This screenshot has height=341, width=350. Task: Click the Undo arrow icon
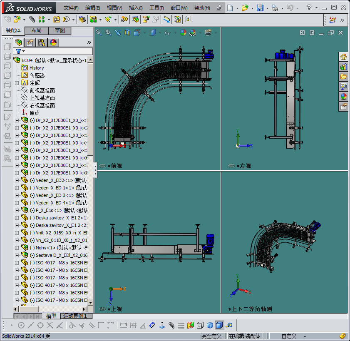click(x=290, y=8)
